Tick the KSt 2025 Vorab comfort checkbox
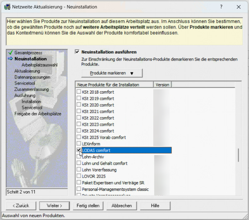Screen dimensions: 249x220 tap(79, 137)
